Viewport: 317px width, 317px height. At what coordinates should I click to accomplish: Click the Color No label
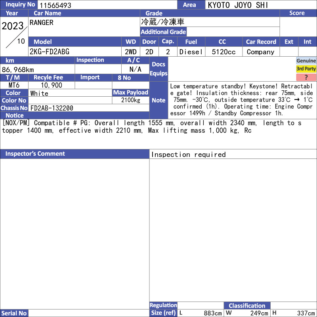point(14,101)
